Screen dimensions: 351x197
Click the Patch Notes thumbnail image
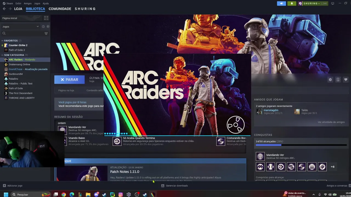82,173
